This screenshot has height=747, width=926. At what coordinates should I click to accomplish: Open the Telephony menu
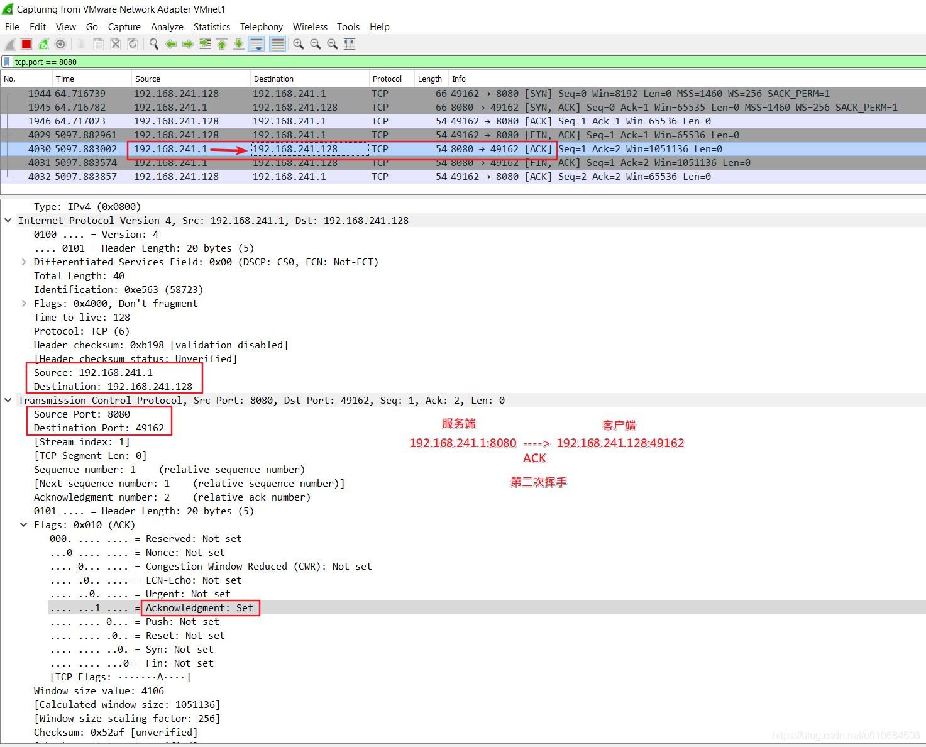click(262, 27)
